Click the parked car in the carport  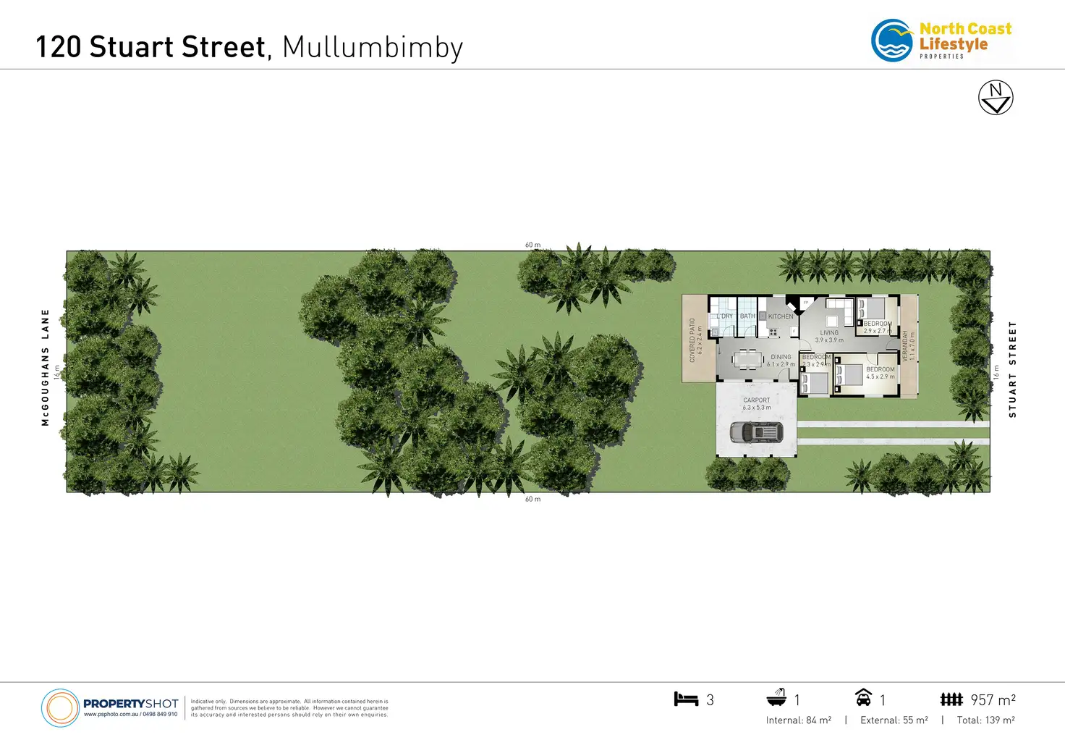756,432
